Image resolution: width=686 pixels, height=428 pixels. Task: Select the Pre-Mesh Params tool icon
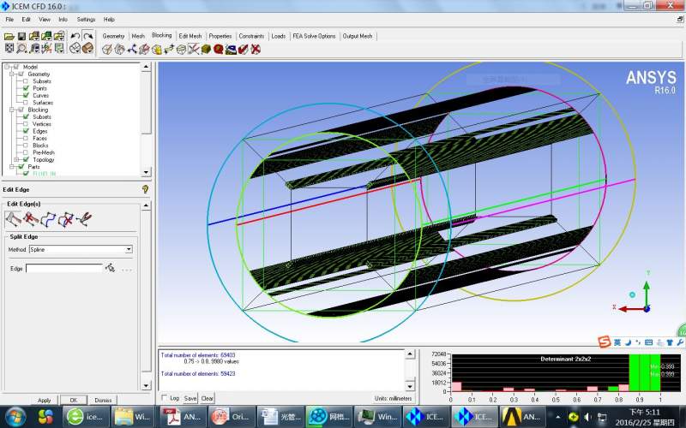(x=206, y=50)
